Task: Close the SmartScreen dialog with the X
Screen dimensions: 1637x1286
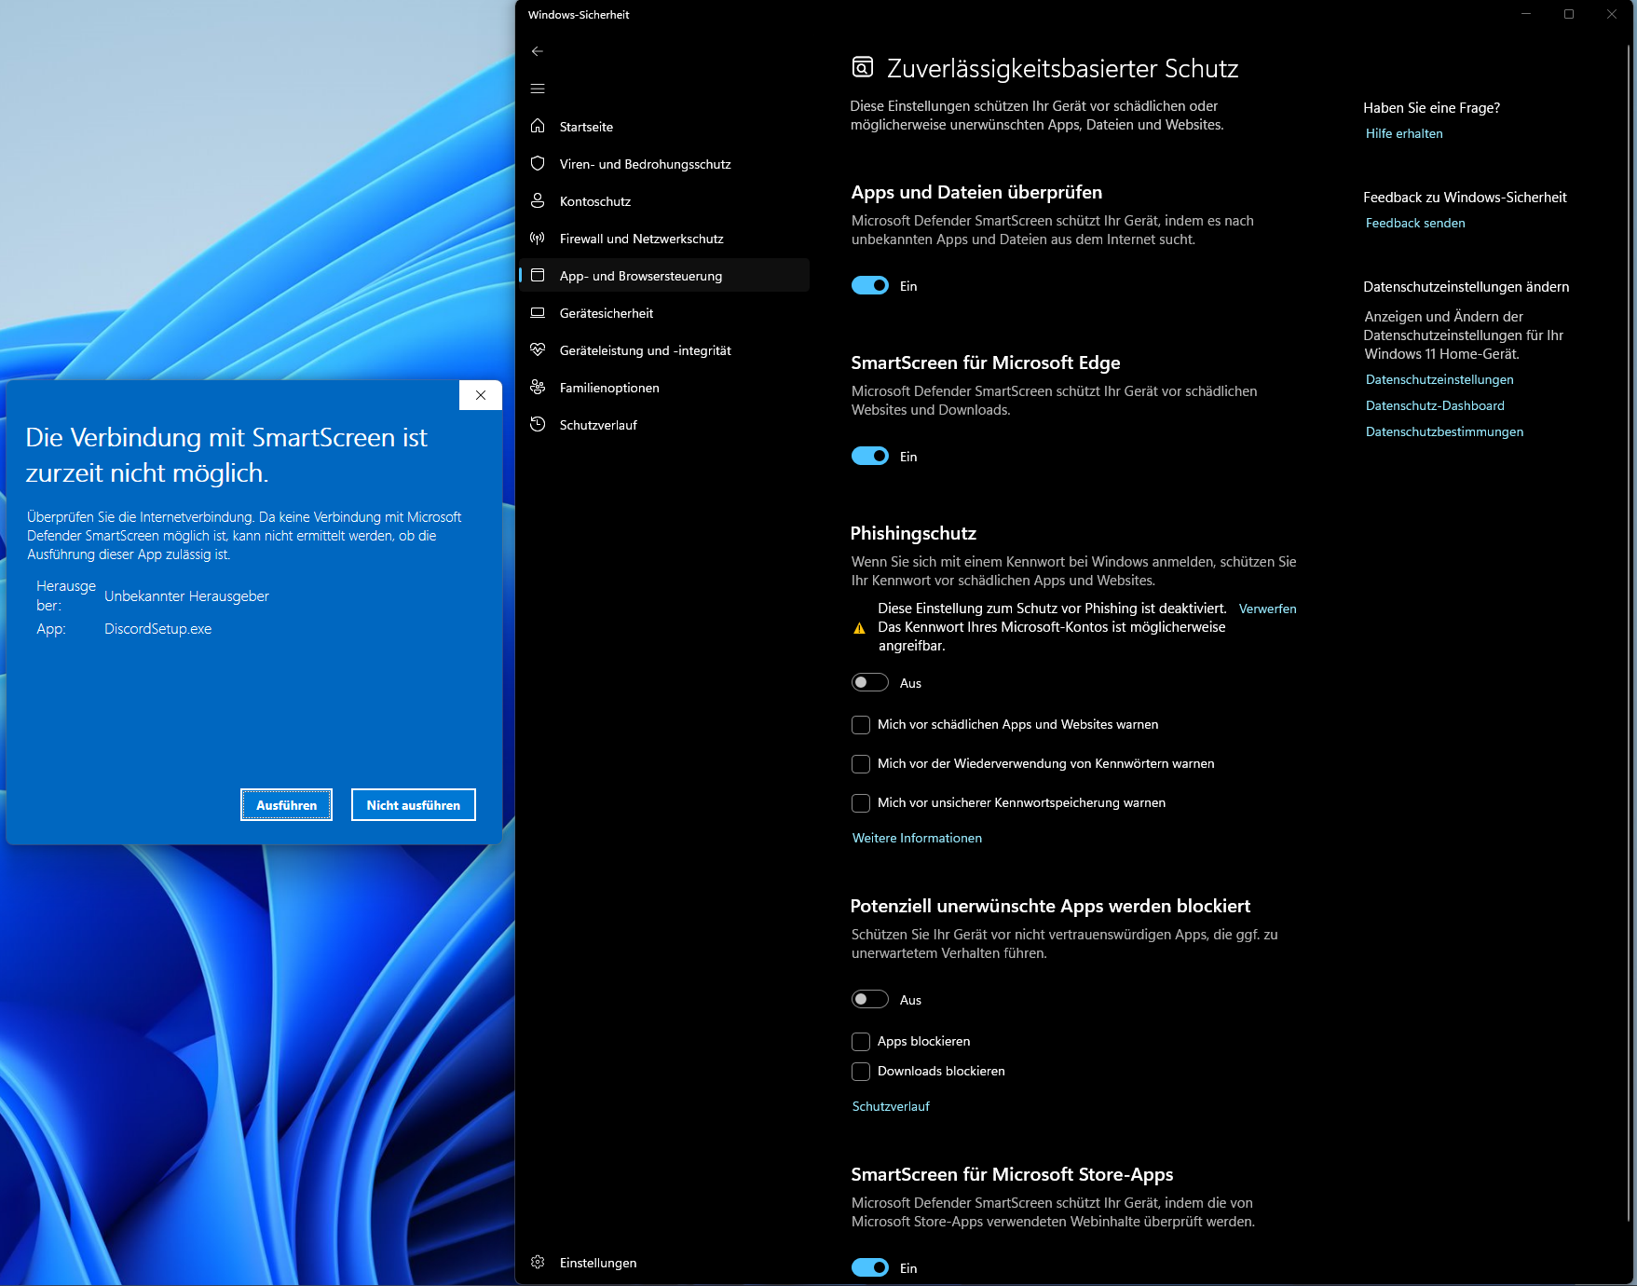Action: [x=481, y=395]
